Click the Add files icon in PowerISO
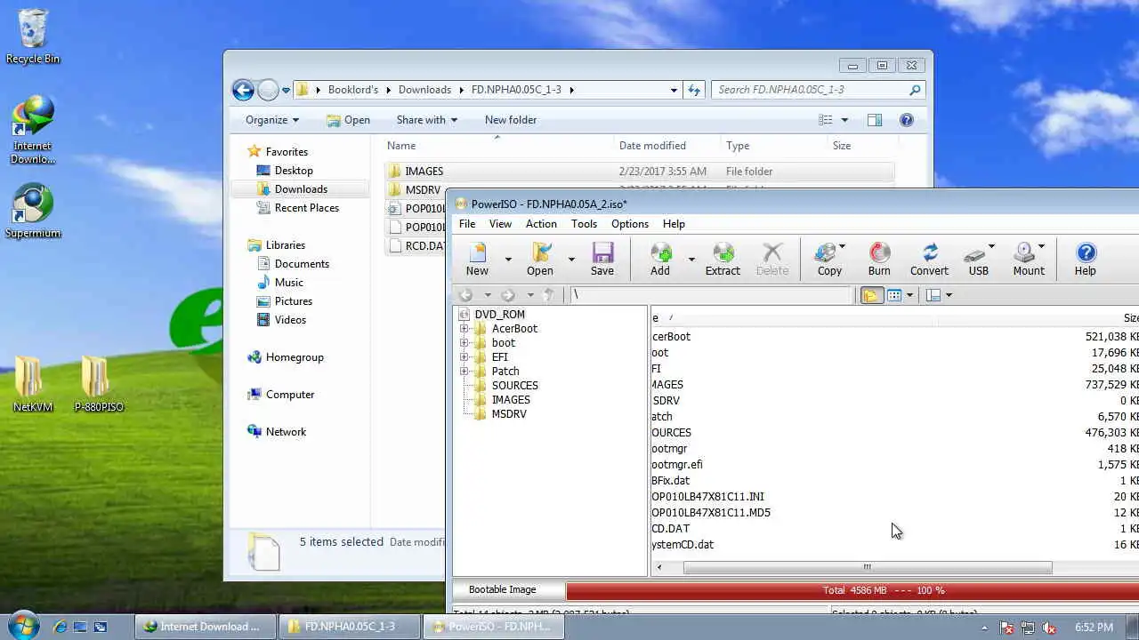Image resolution: width=1139 pixels, height=640 pixels. (x=660, y=259)
